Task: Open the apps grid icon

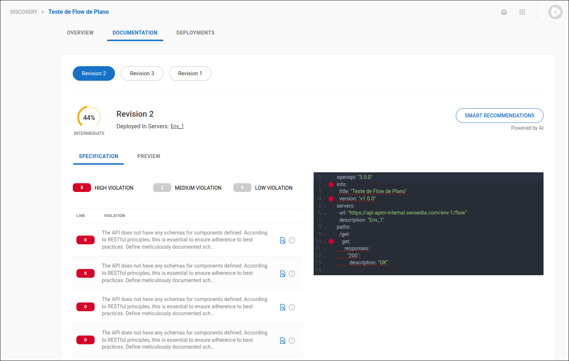Action: pyautogui.click(x=522, y=12)
